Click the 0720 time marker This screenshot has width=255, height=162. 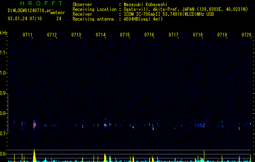point(246,35)
